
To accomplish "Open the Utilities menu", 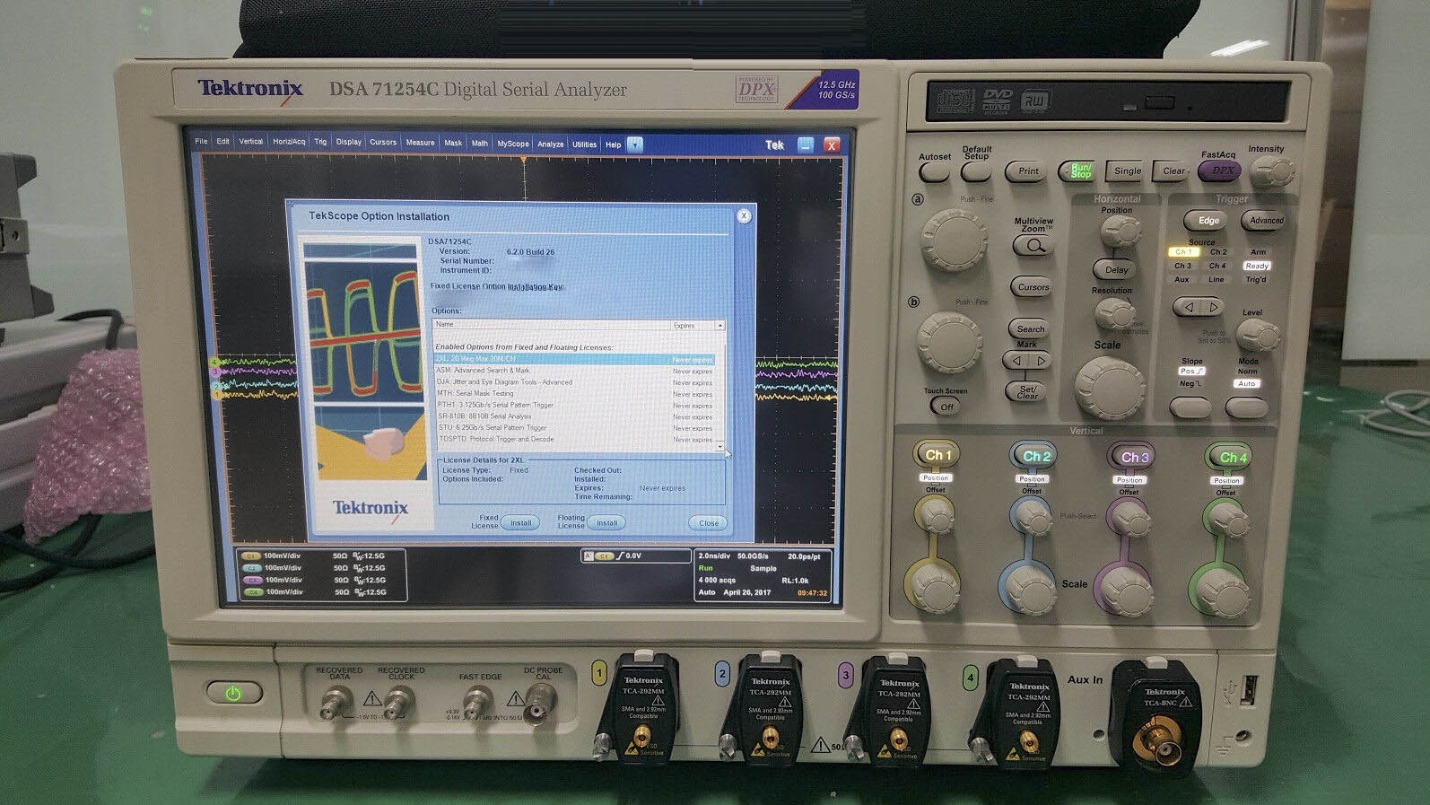I will (585, 144).
